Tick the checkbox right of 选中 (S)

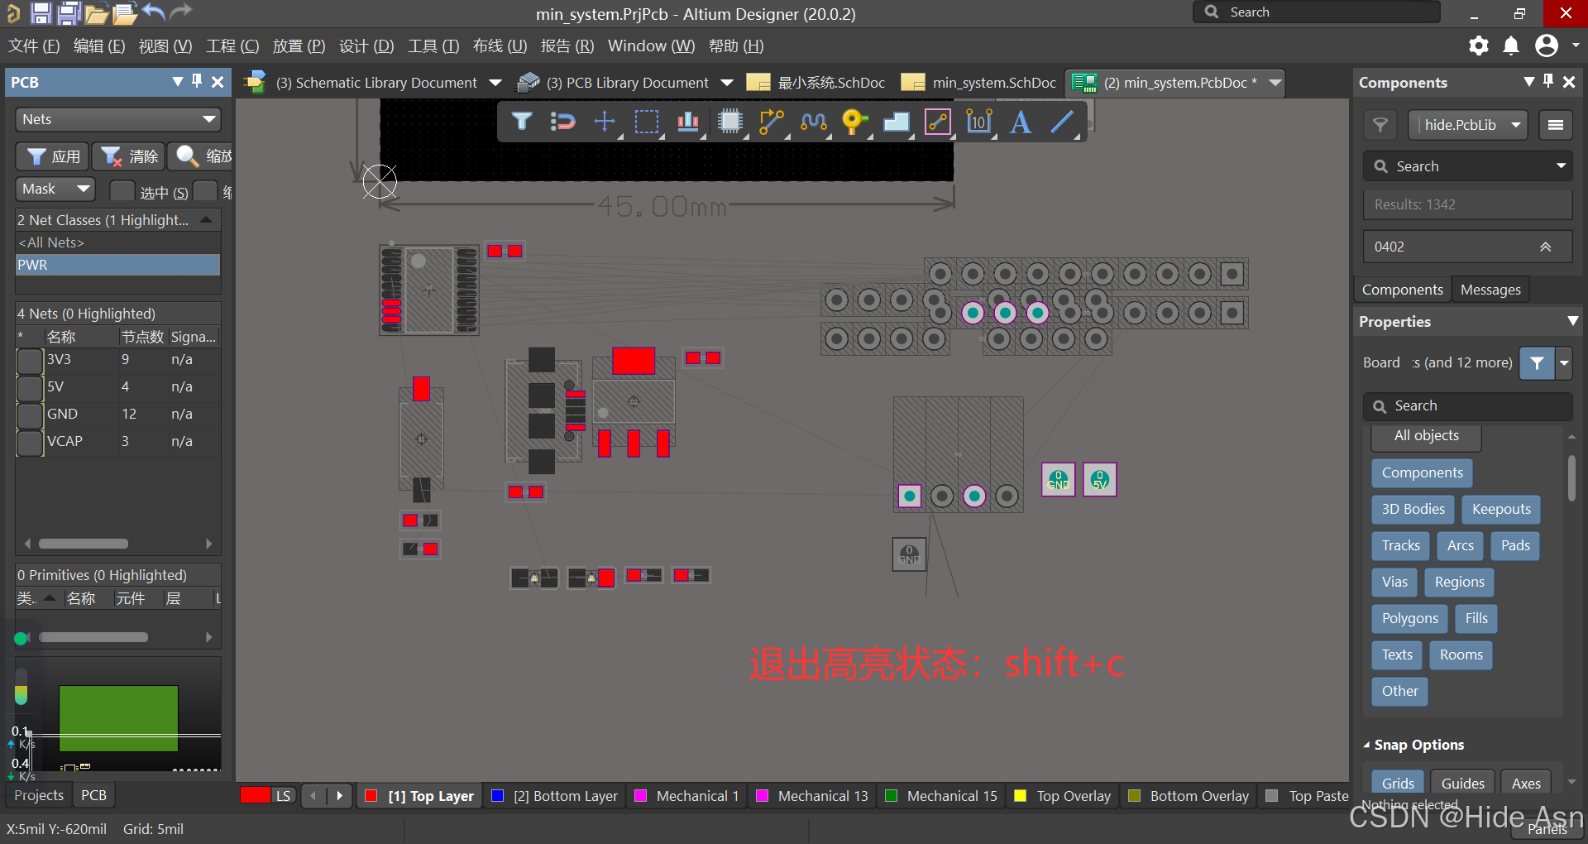[x=205, y=191]
